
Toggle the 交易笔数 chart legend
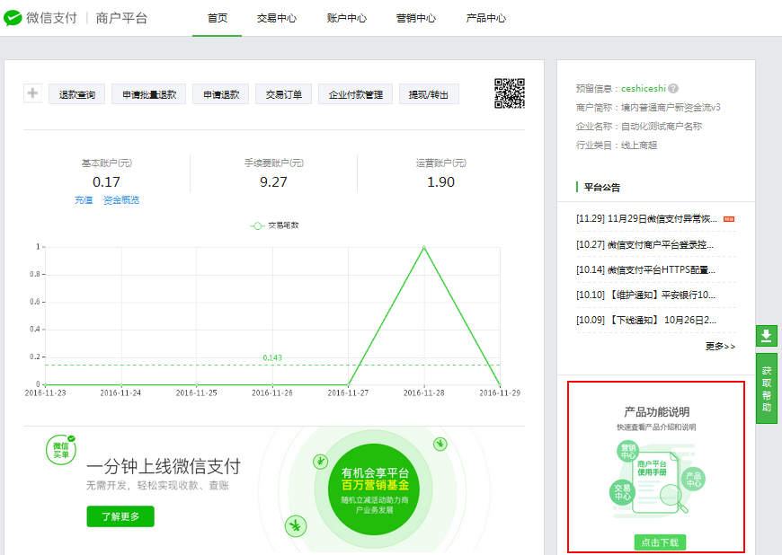(274, 225)
